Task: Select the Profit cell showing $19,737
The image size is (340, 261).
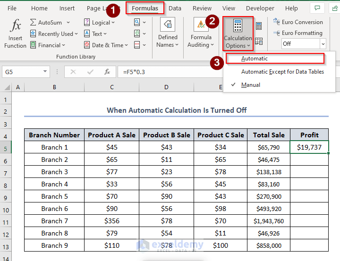Action: pos(309,147)
